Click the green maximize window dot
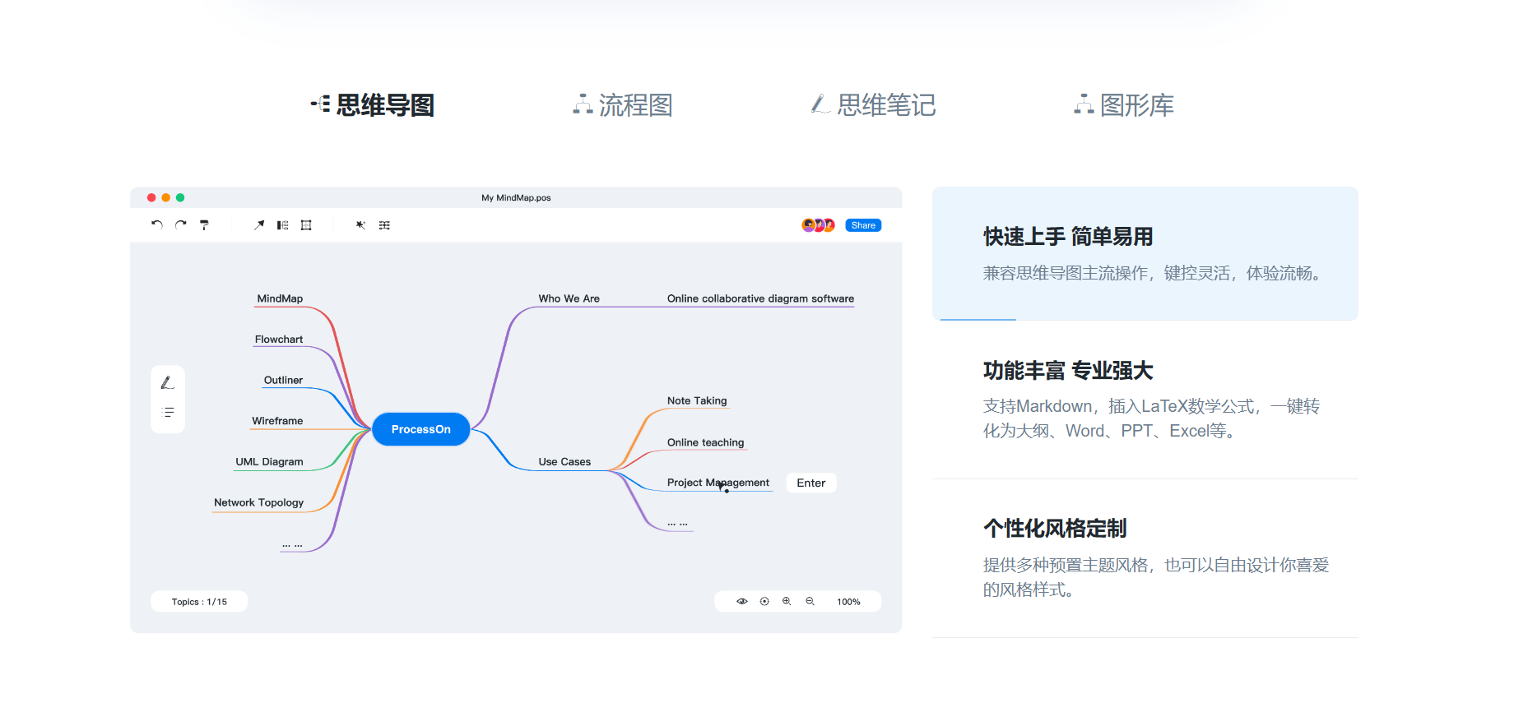1514x712 pixels. click(180, 197)
